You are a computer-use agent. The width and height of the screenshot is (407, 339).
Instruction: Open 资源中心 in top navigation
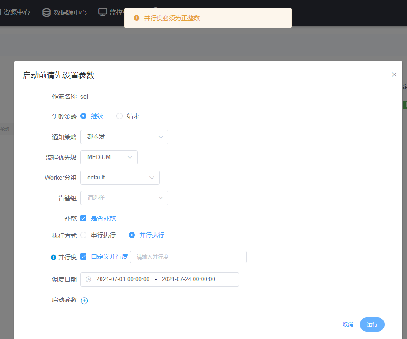coord(16,12)
